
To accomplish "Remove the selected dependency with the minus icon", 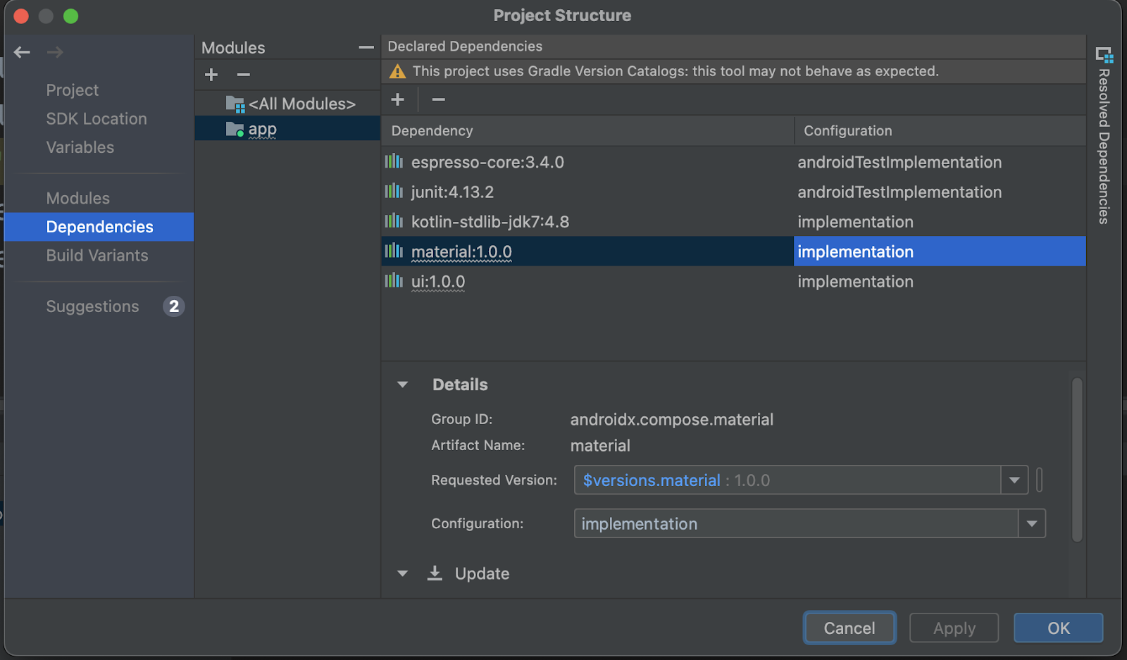I will point(437,99).
